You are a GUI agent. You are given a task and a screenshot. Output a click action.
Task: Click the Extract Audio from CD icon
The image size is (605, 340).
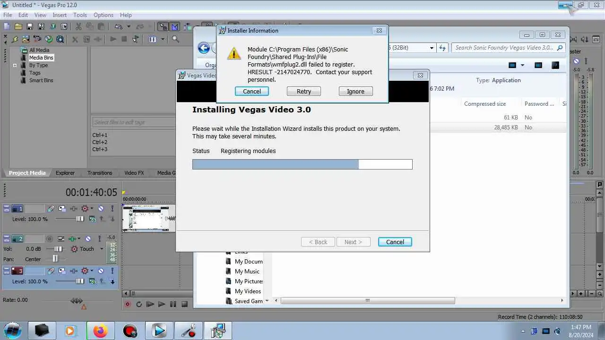49,39
